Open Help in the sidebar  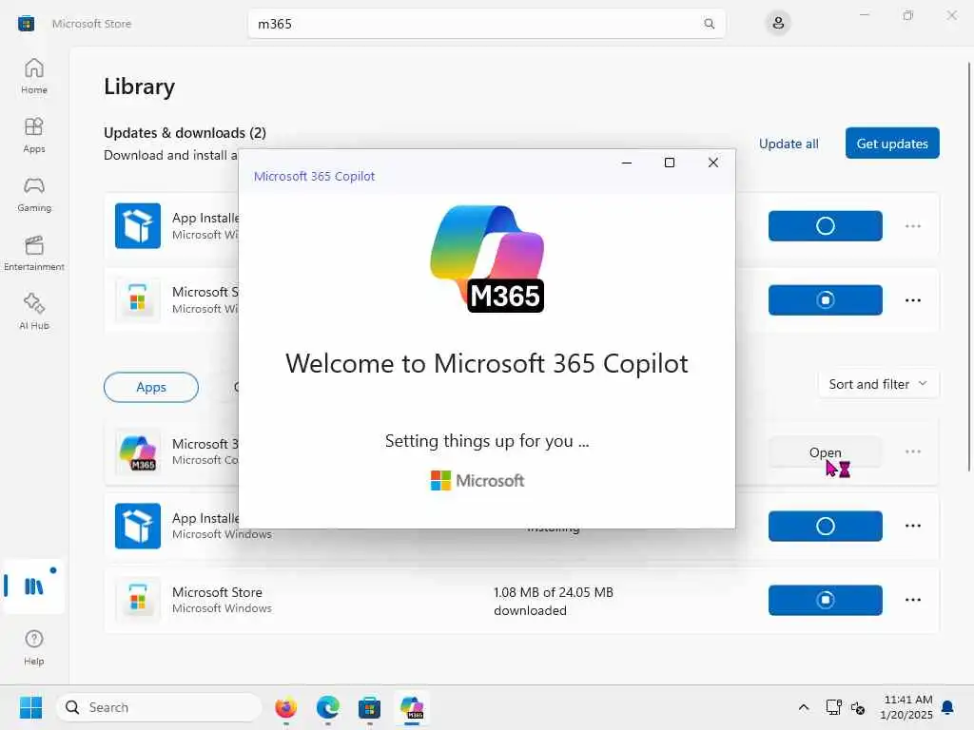point(34,647)
